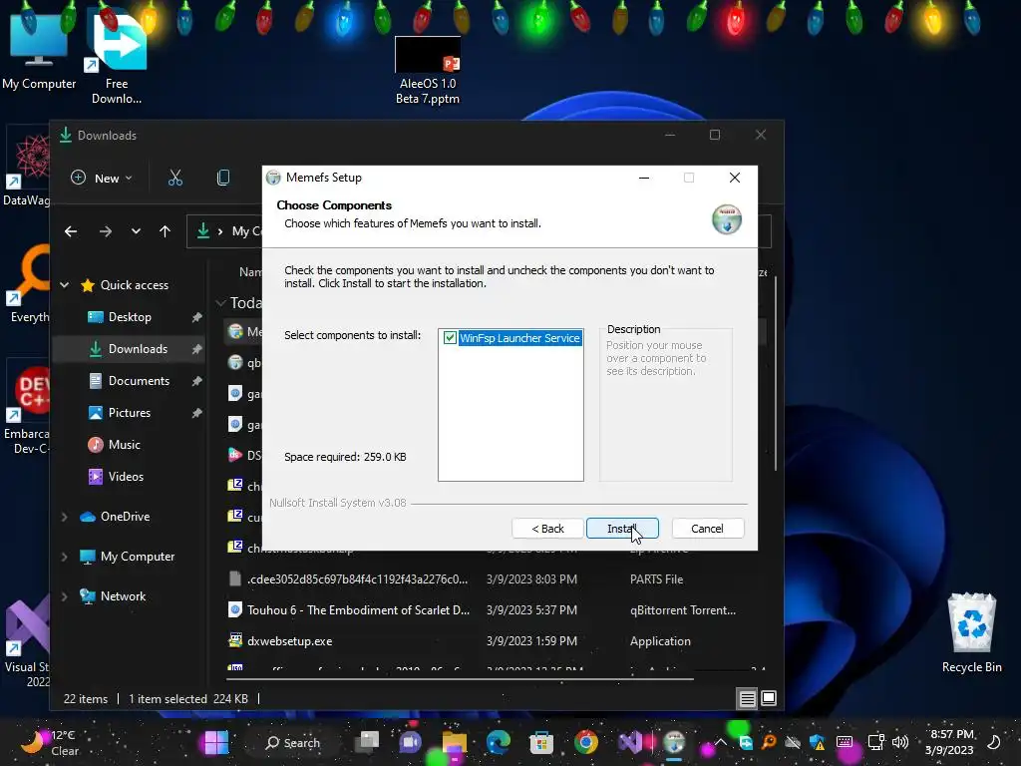Expand My Computer in the sidebar tree
The width and height of the screenshot is (1021, 766).
click(x=65, y=557)
